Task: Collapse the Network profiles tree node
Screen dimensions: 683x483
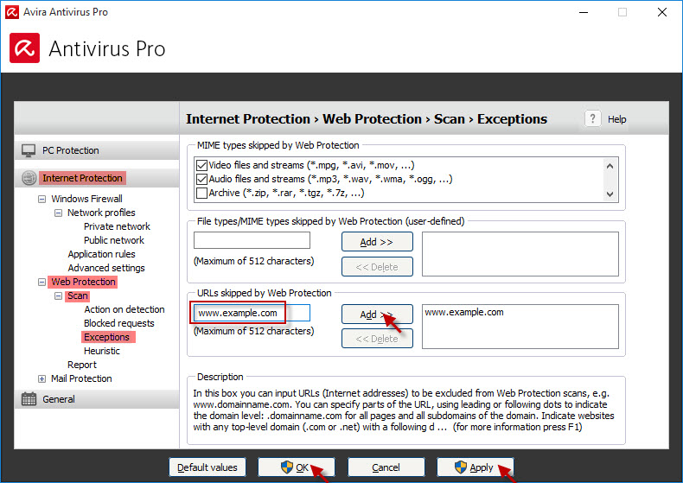Action: tap(58, 213)
